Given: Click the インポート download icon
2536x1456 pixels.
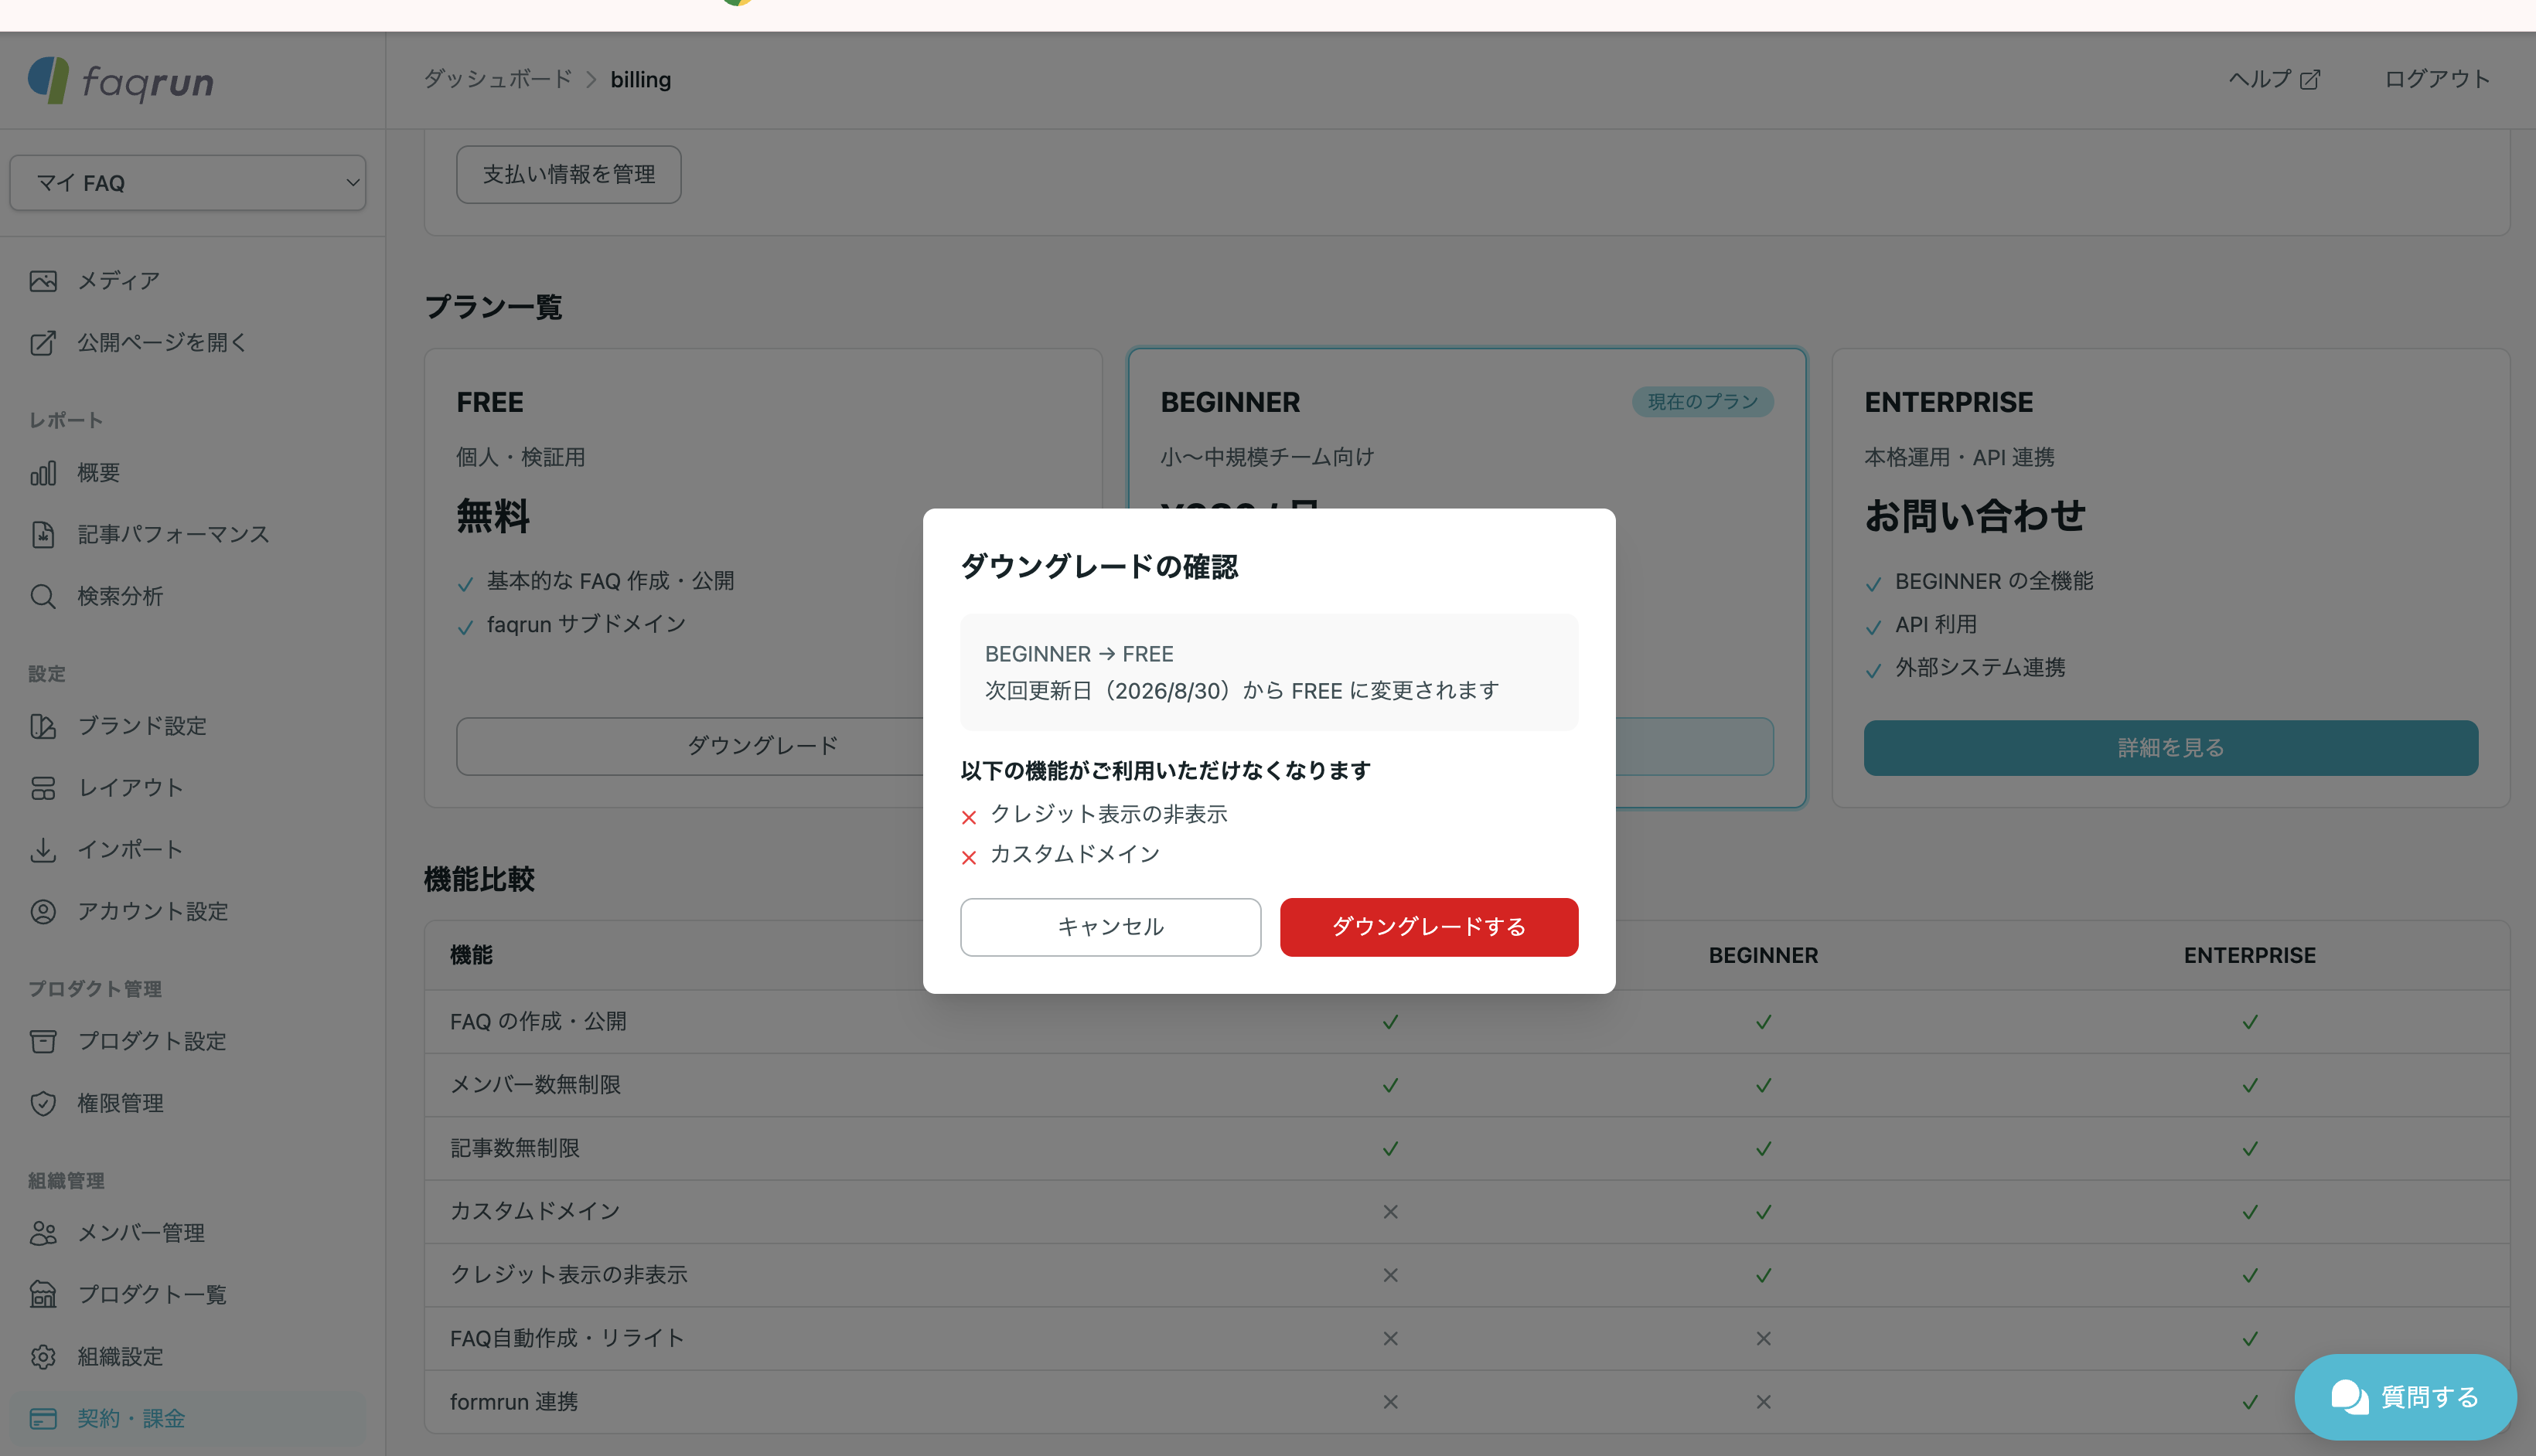Looking at the screenshot, I should 43,850.
